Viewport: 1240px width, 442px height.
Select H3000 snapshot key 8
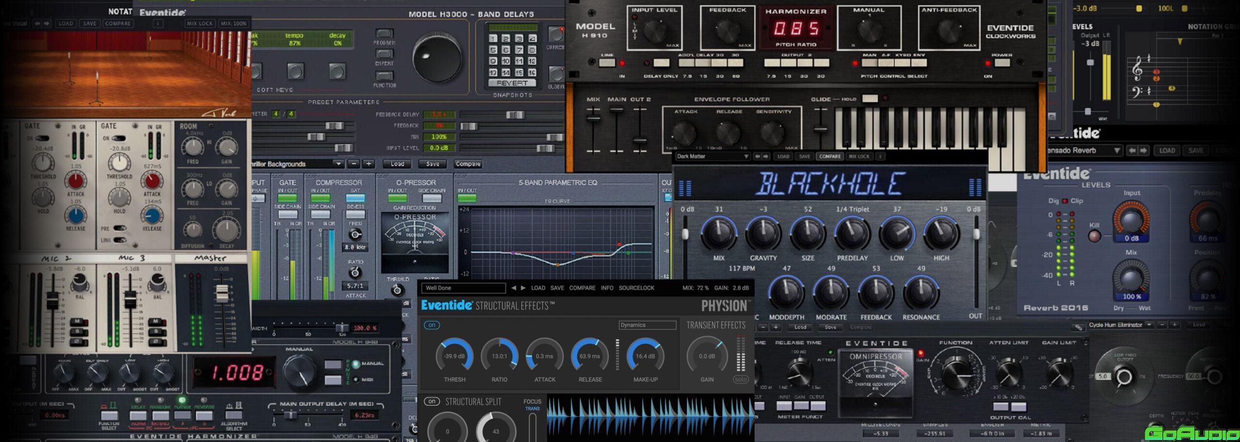(x=532, y=50)
